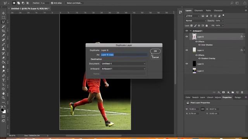Click the Create new group folder icon
The width and height of the screenshot is (248, 139).
pos(232,92)
